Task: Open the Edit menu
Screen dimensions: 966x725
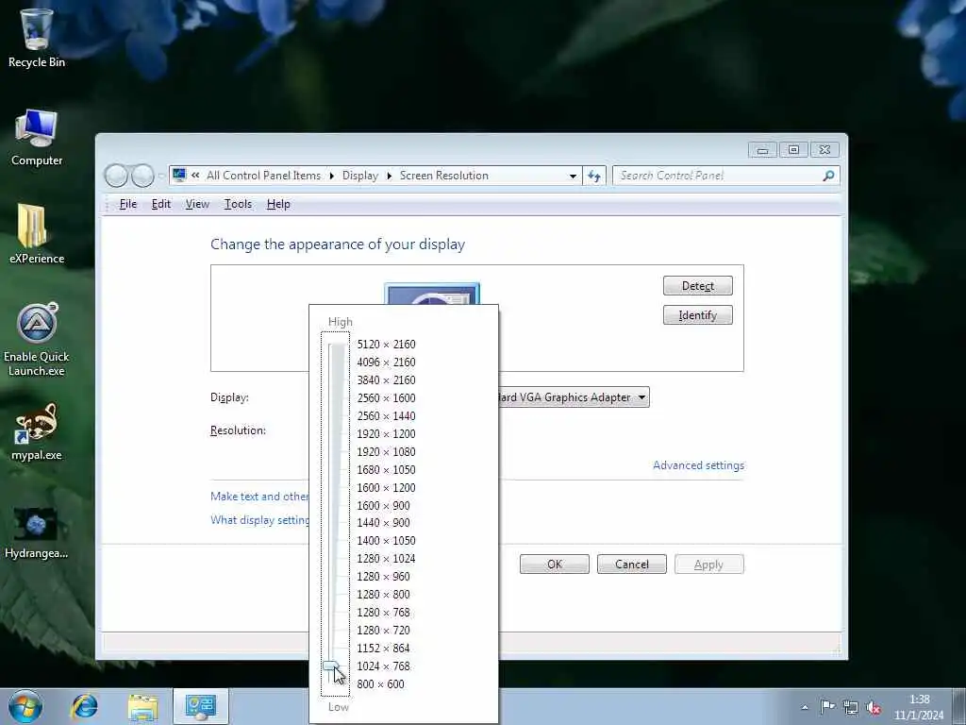Action: pyautogui.click(x=161, y=204)
